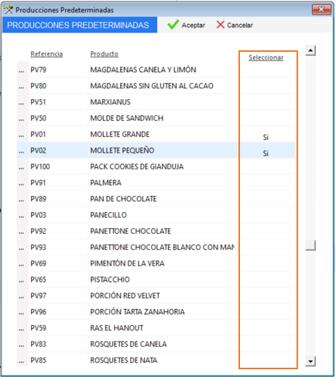Open the ellipsis button for PALMERA row
Screen dimensions: 336x377
pos(22,183)
